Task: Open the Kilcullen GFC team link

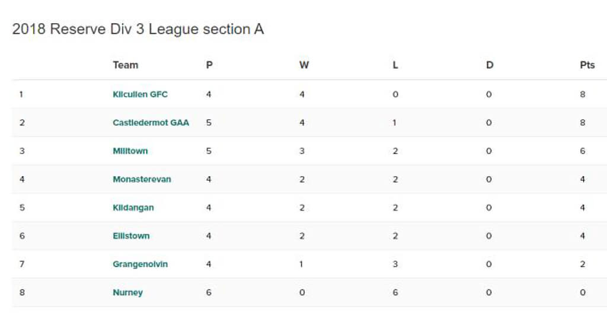Action: (x=140, y=94)
